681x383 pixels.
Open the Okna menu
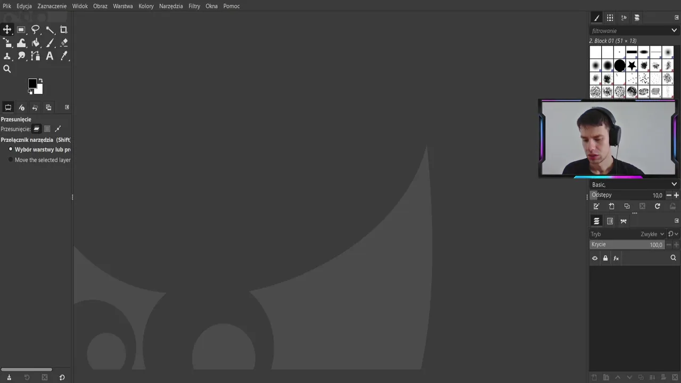[212, 6]
